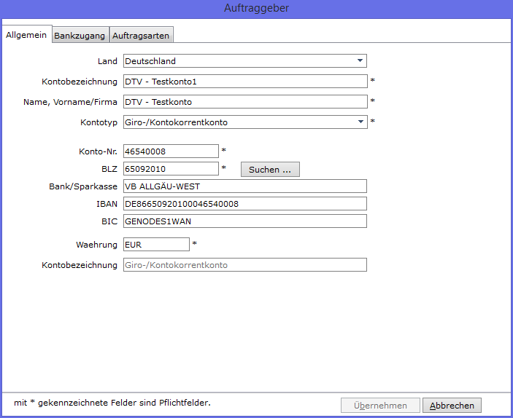Screen dimensions: 513x418
Task: Click the Abbrechen button
Action: tap(452, 406)
